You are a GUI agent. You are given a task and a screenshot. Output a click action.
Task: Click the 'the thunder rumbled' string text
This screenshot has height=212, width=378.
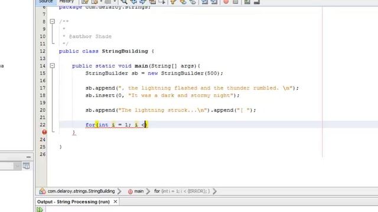[246, 88]
